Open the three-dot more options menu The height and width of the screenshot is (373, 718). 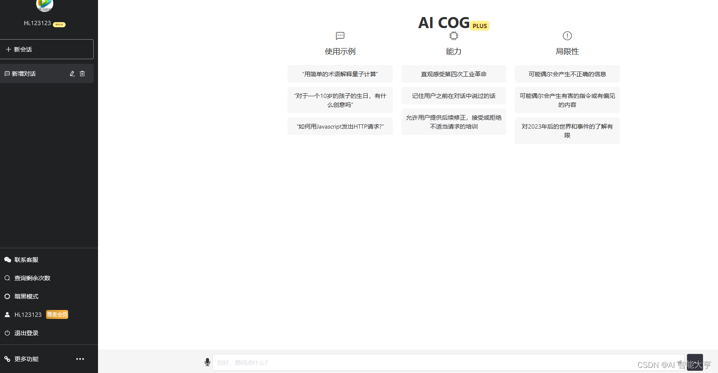[80, 359]
